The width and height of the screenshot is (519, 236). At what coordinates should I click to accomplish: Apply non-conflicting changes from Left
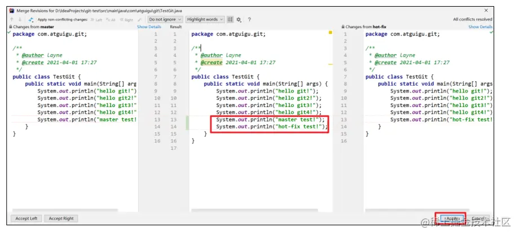coord(96,20)
